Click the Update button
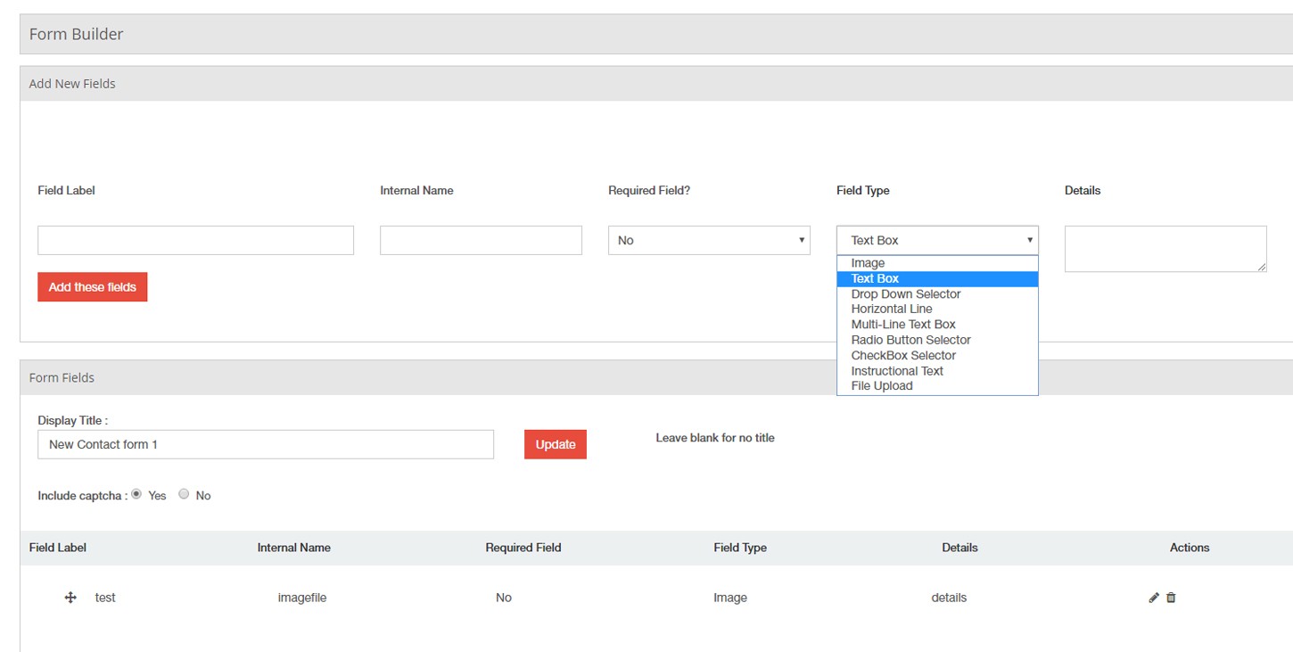The image size is (1293, 652). click(x=555, y=444)
